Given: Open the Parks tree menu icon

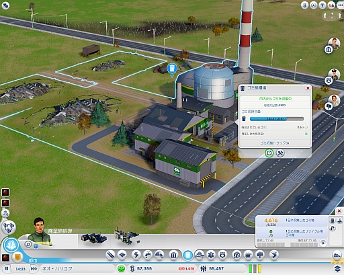Looking at the screenshot, I should coord(260,255).
